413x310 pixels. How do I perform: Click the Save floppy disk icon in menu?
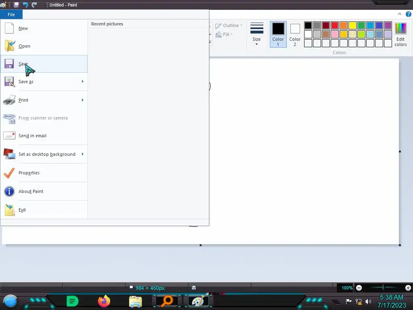9,64
